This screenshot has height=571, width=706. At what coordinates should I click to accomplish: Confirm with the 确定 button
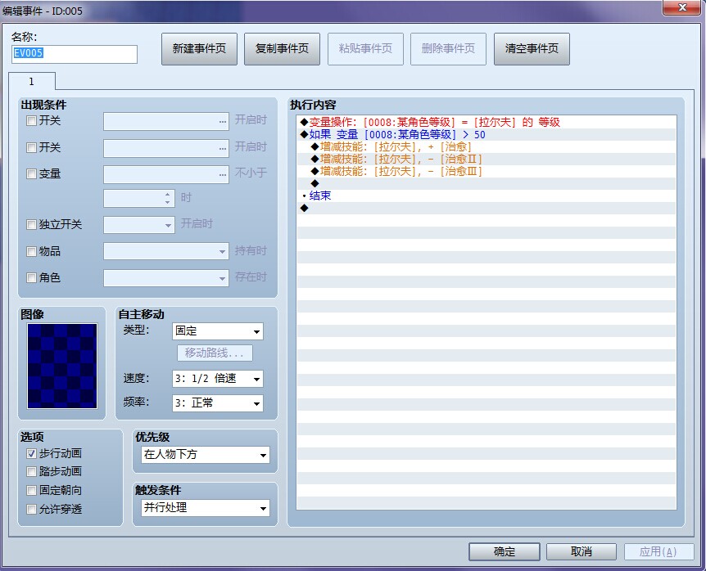[505, 551]
